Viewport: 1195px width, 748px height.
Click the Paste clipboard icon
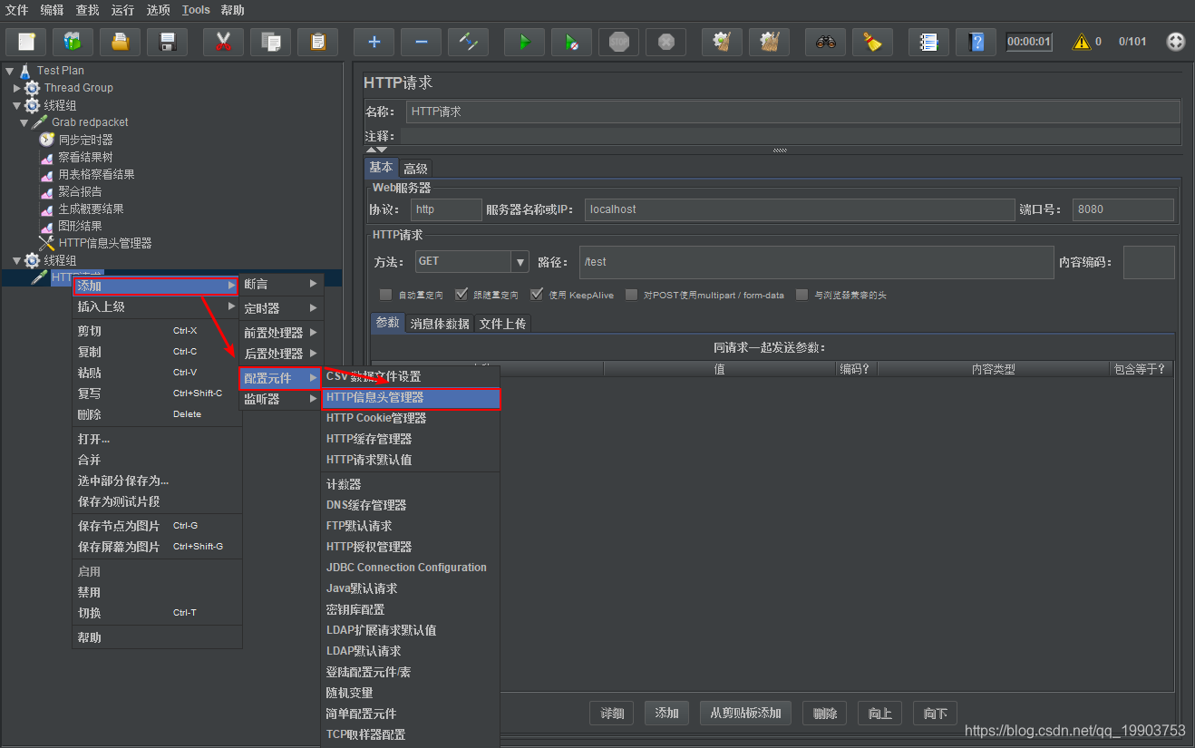coord(317,42)
